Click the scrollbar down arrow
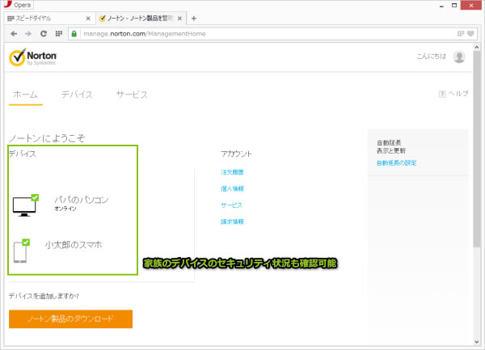 point(476,342)
